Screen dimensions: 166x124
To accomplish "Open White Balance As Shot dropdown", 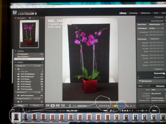I will [156, 28].
